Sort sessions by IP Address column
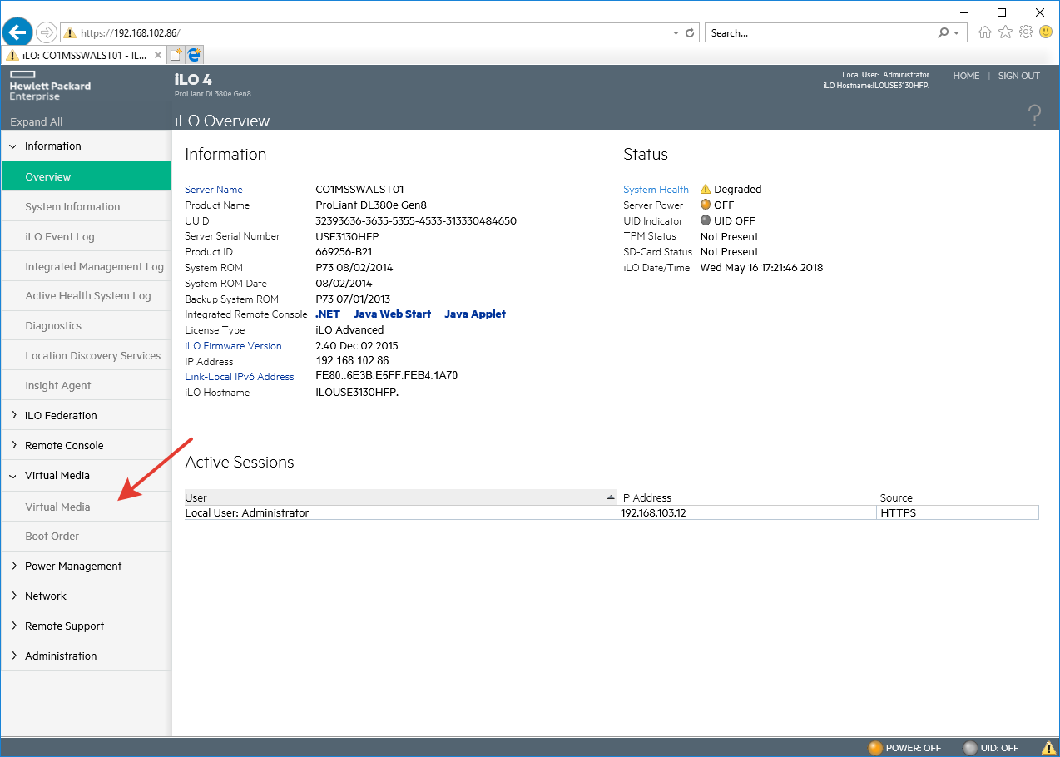 click(x=746, y=497)
